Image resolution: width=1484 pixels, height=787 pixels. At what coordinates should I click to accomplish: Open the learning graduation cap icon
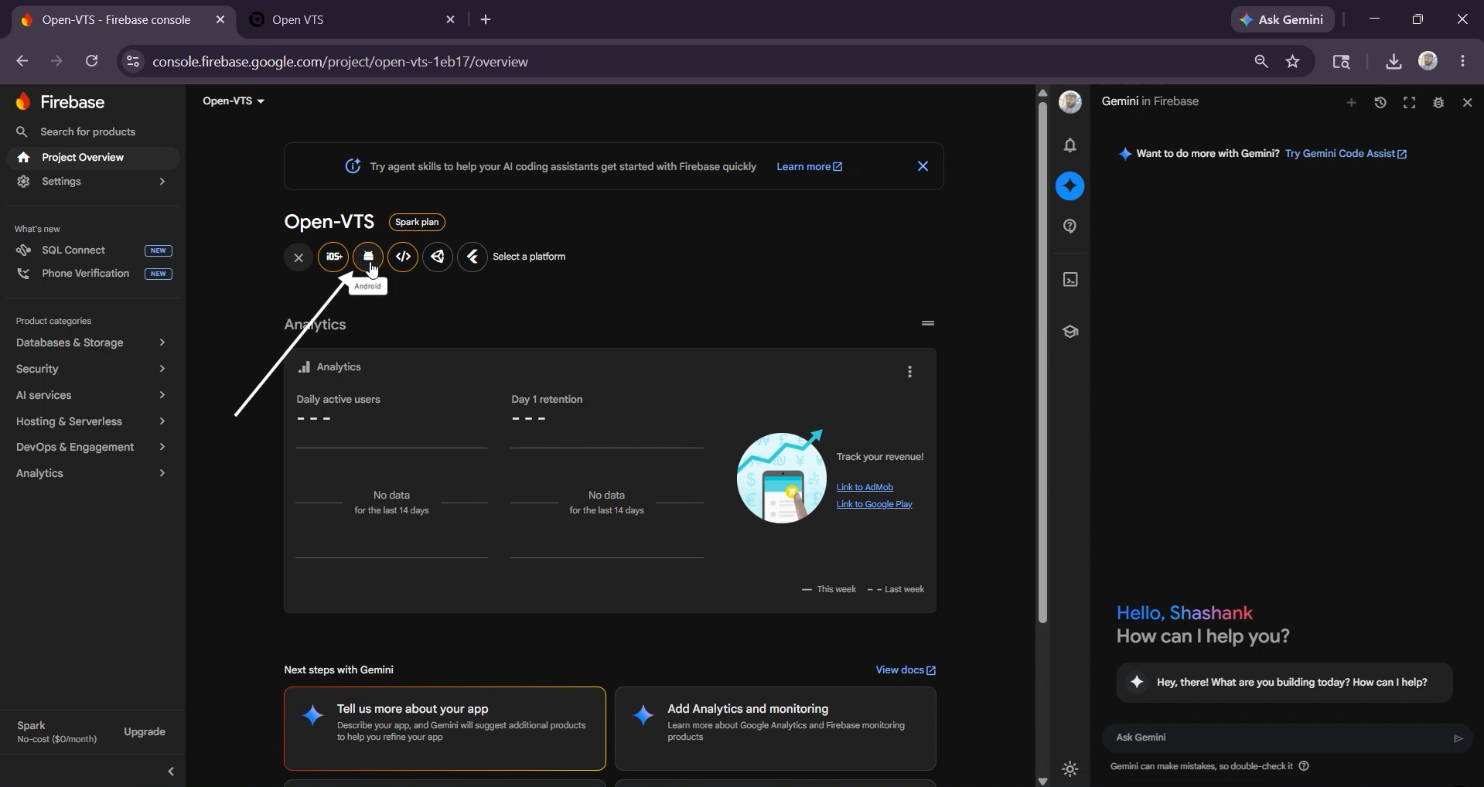[x=1070, y=332]
